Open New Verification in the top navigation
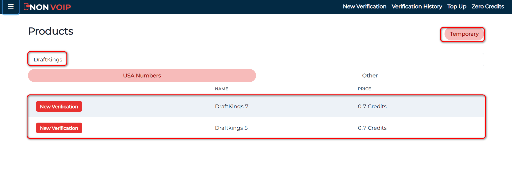 coord(365,7)
